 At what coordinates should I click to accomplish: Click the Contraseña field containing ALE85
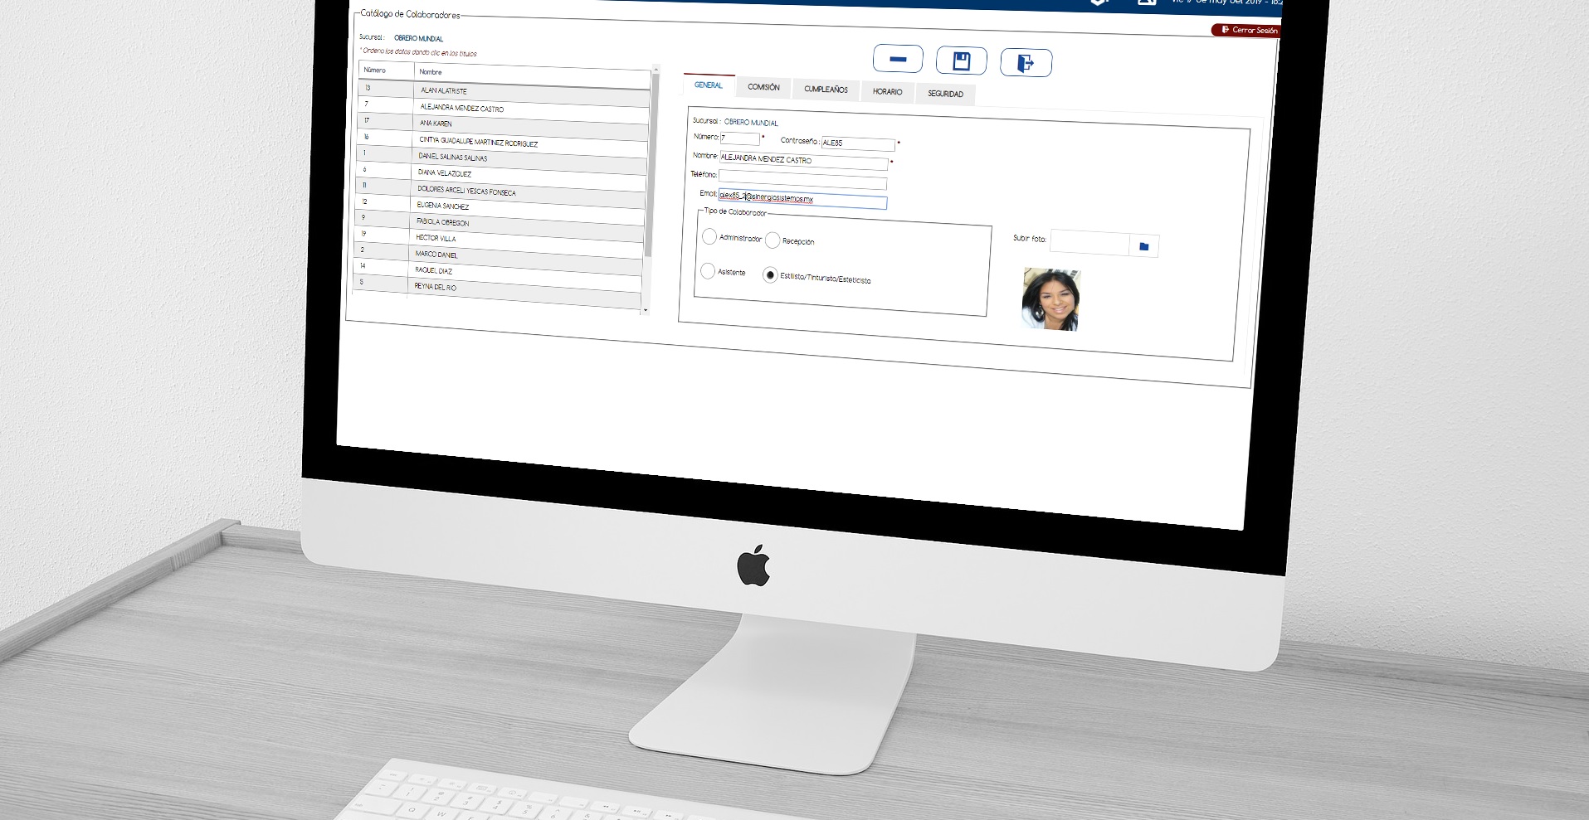click(857, 143)
